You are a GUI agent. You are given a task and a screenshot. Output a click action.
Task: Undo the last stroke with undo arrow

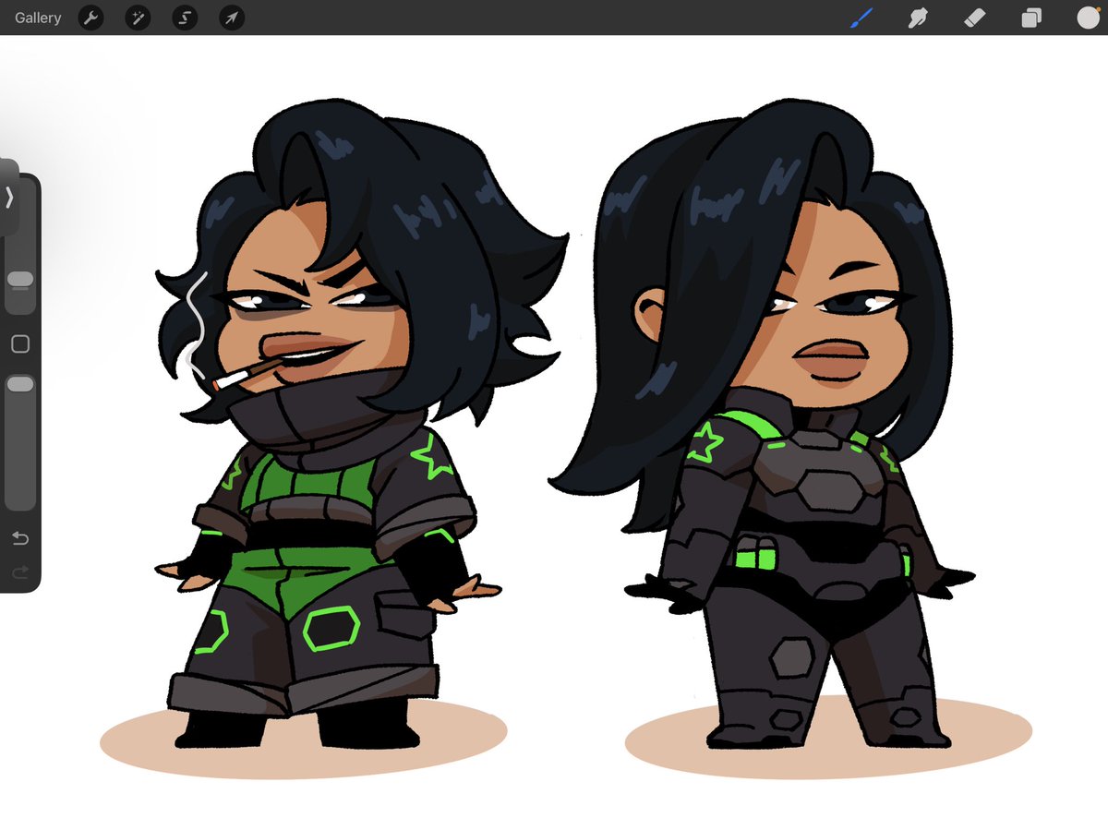20,538
